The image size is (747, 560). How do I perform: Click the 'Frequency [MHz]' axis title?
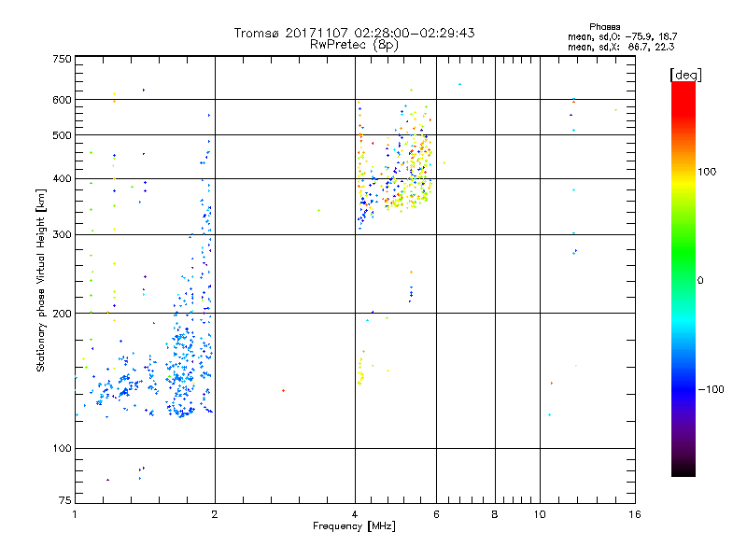[x=354, y=526]
